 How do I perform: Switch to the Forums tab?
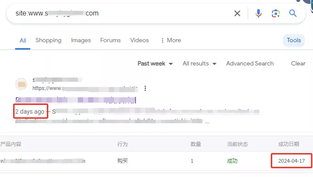[x=110, y=40]
